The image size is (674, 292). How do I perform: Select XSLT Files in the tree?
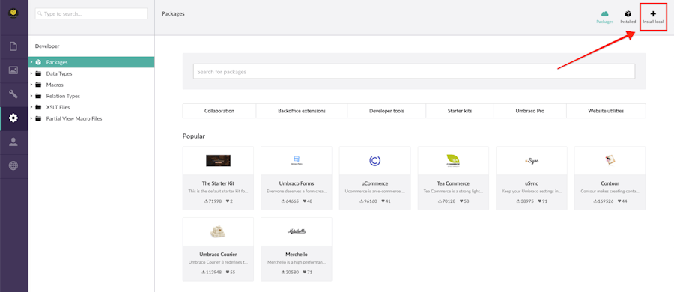(58, 107)
